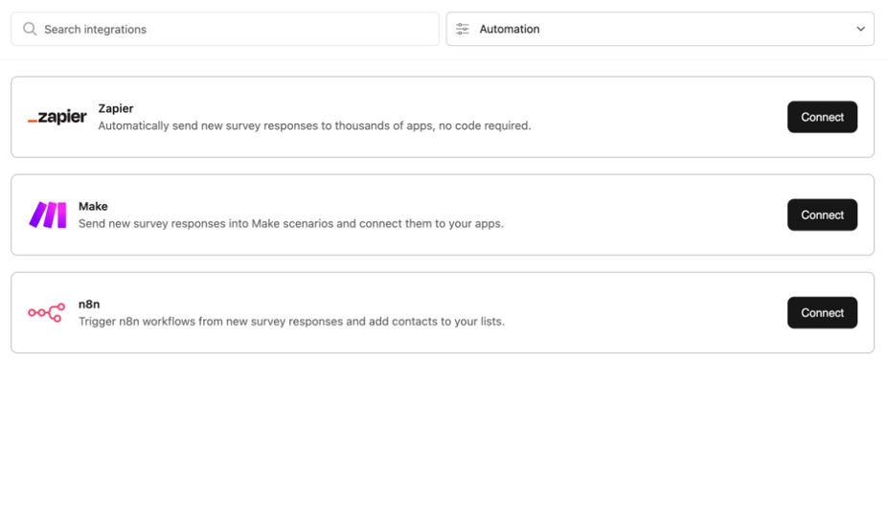Click description "Send new survey responses into Make"
Image resolution: width=887 pixels, height=517 pixels.
291,223
